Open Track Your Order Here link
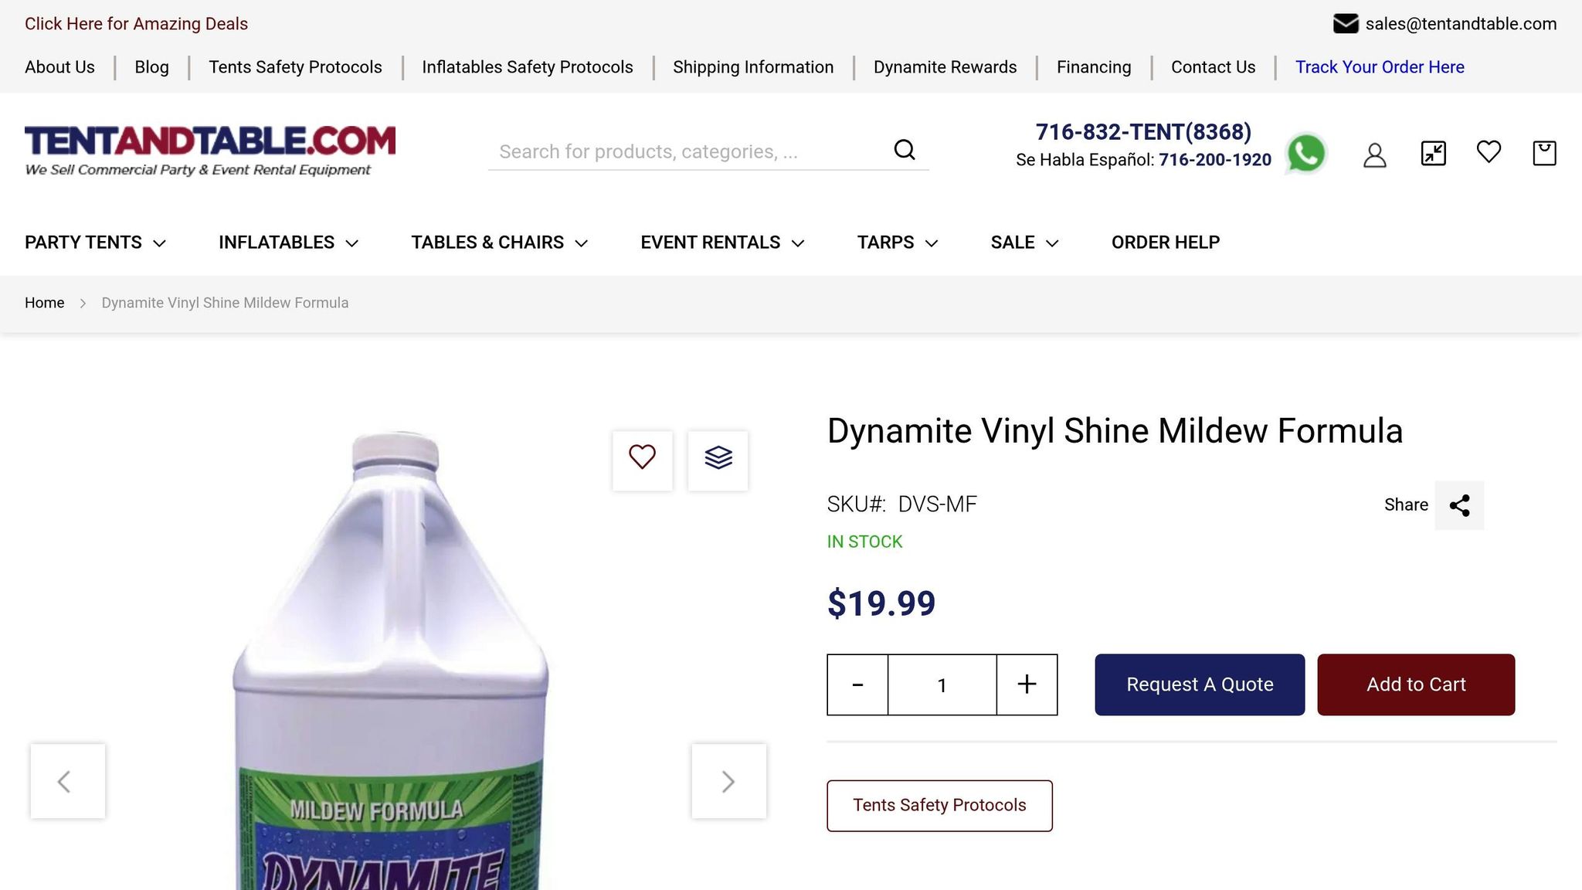Viewport: 1582px width, 890px height. (x=1380, y=67)
